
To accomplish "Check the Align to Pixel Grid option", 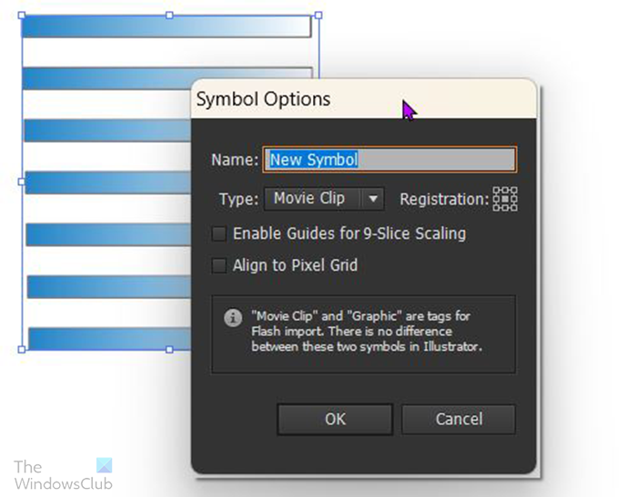I will pyautogui.click(x=218, y=266).
